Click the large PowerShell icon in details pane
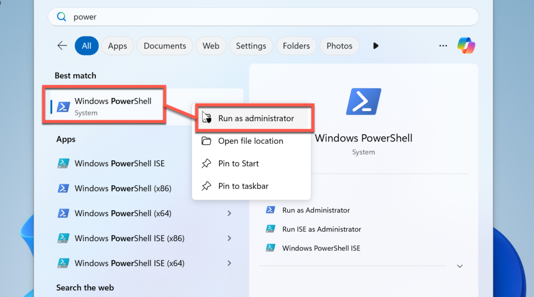The height and width of the screenshot is (297, 534). (363, 102)
